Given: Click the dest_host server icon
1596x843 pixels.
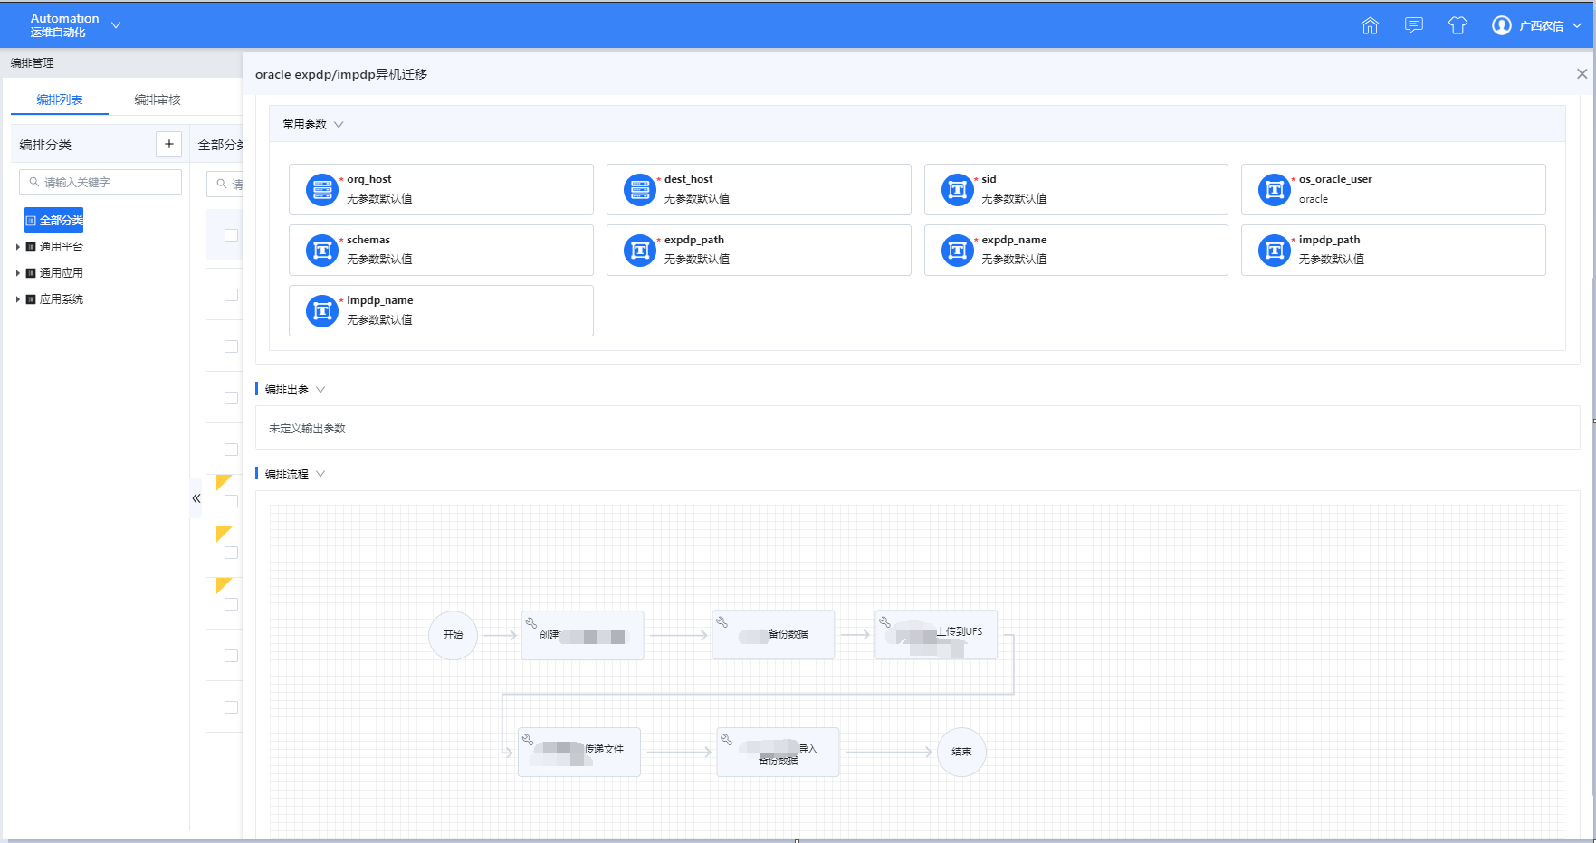Looking at the screenshot, I should click(640, 190).
